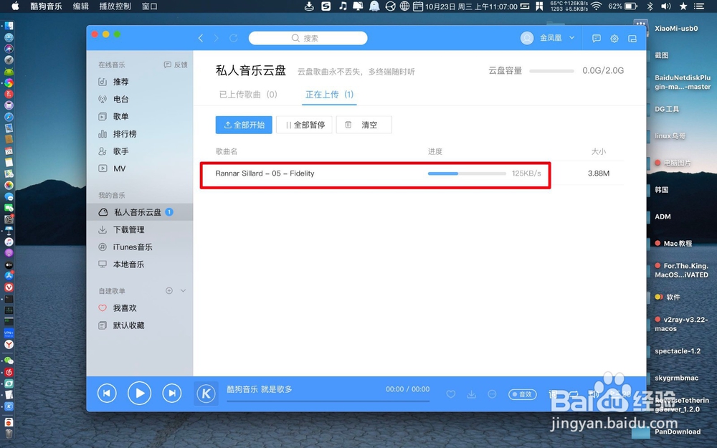Like the current song with heart icon

451,394
